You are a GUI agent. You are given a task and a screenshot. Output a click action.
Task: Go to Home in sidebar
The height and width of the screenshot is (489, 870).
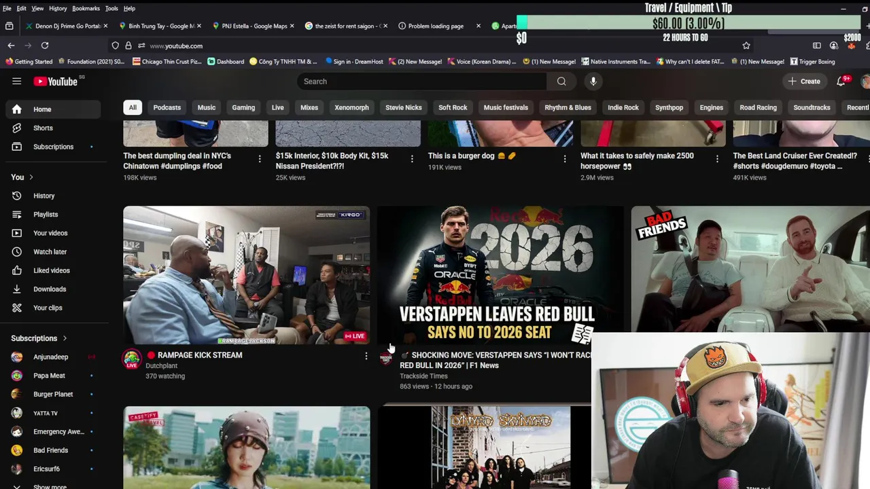(x=53, y=109)
